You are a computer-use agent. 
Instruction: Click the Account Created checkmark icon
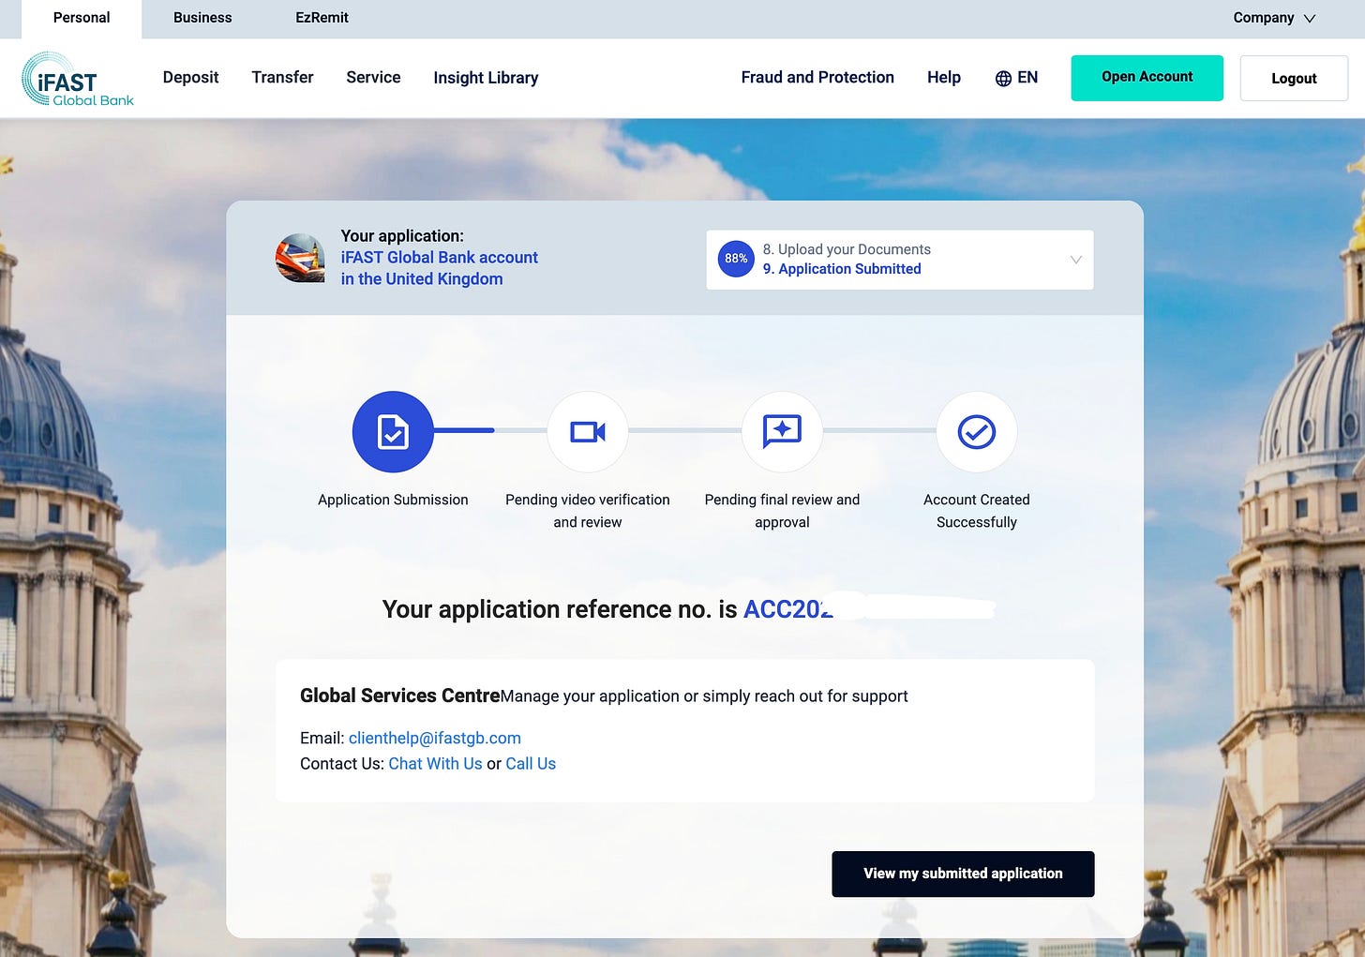(977, 432)
